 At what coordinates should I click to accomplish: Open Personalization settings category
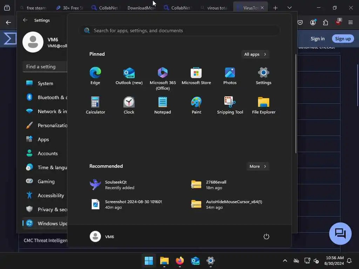coord(45,126)
